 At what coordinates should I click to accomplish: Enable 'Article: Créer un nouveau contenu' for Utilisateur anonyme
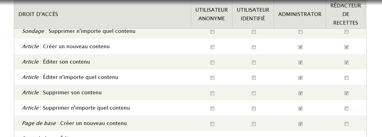coord(212,47)
